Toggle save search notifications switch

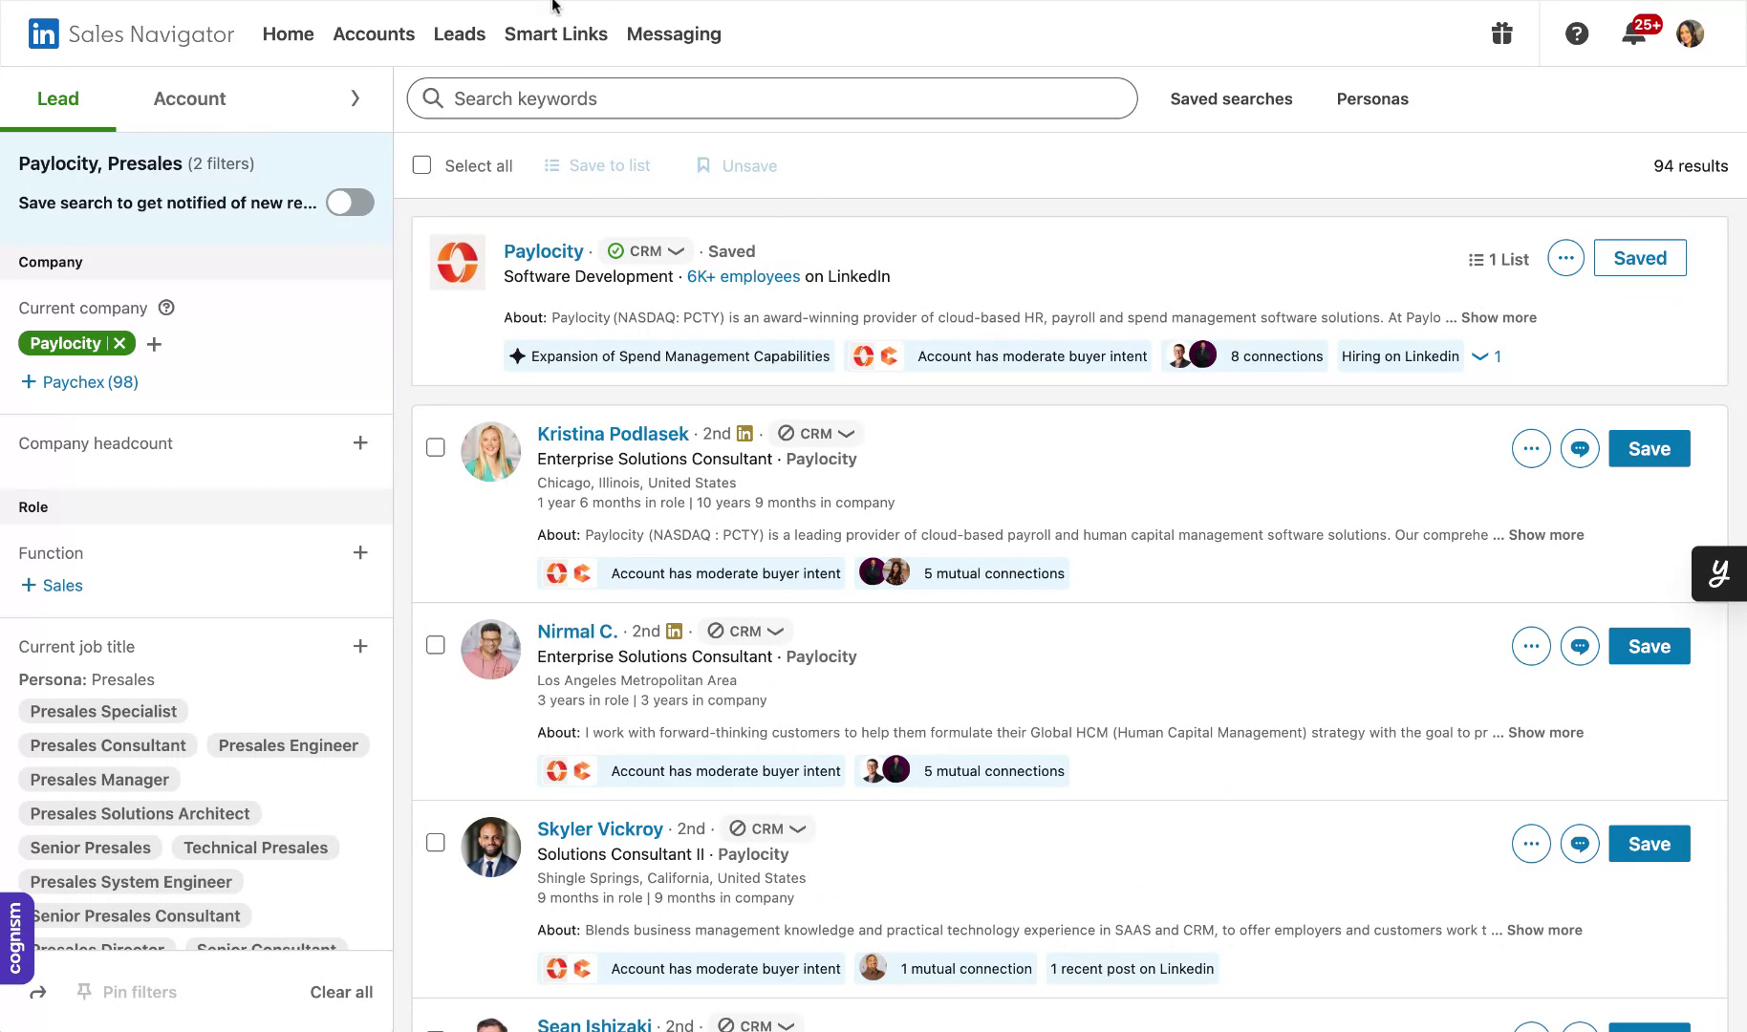pos(350,203)
